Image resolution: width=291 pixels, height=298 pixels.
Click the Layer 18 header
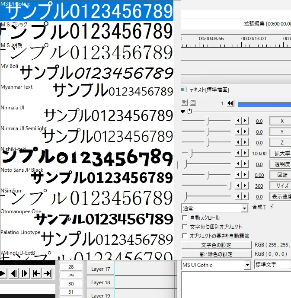pyautogui.click(x=100, y=282)
